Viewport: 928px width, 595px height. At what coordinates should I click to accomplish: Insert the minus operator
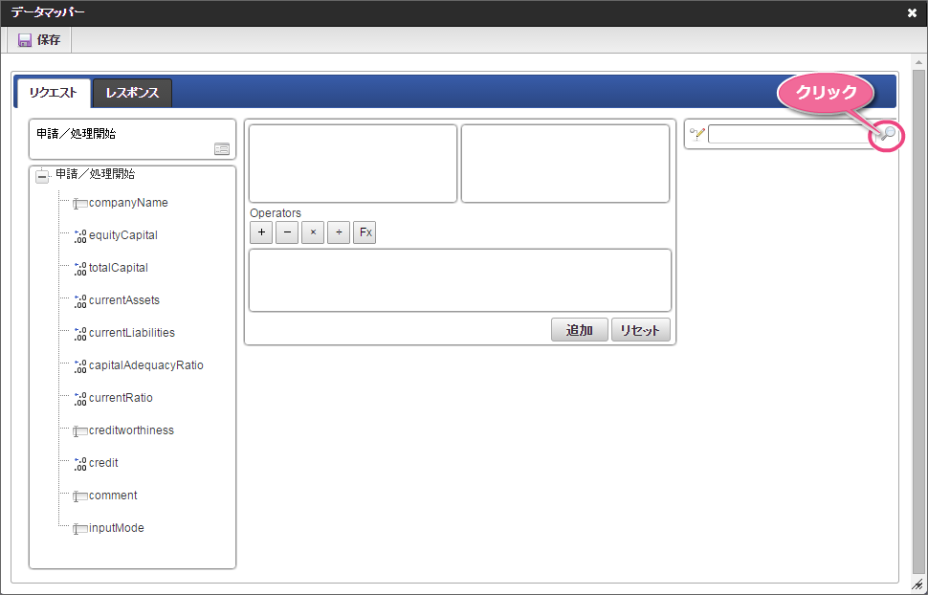click(287, 232)
